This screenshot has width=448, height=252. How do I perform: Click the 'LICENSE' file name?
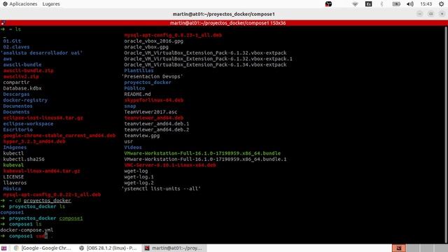click(13, 177)
